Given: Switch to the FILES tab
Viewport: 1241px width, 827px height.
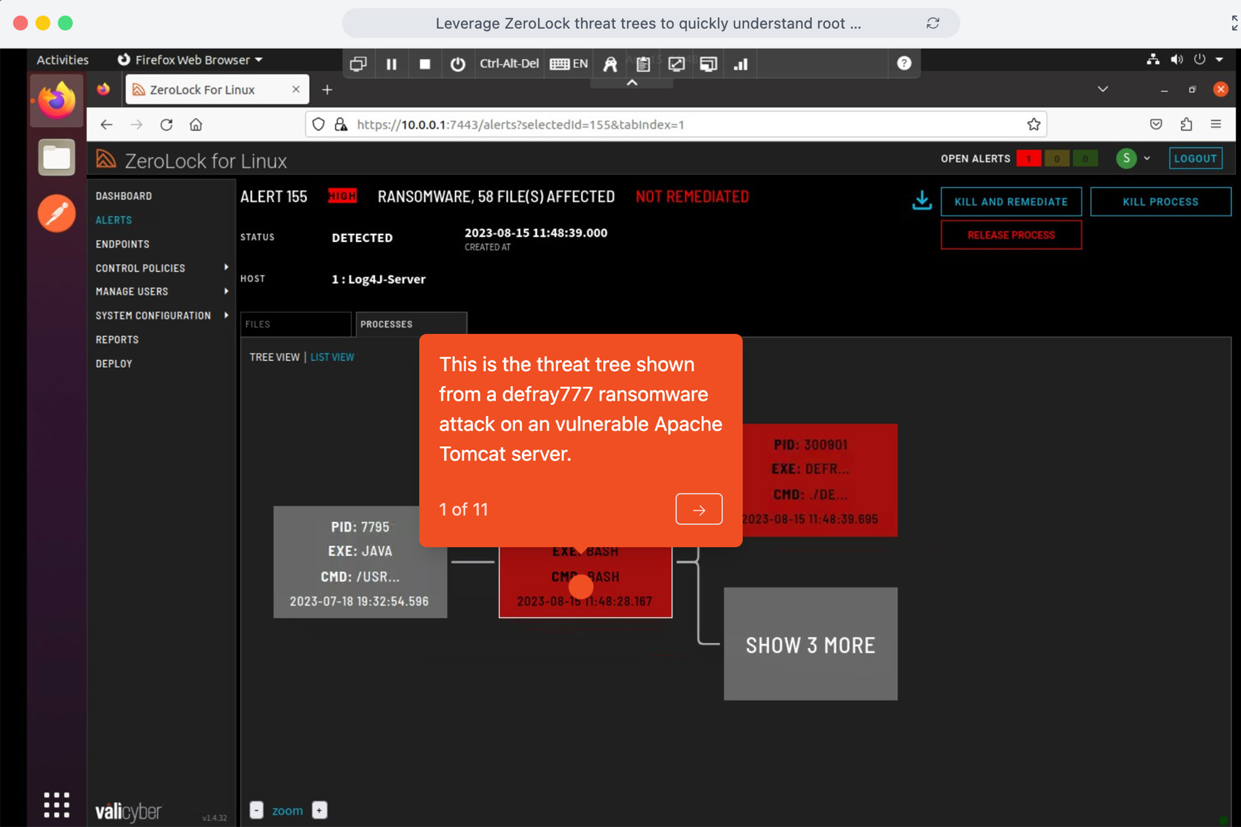Looking at the screenshot, I should point(295,324).
